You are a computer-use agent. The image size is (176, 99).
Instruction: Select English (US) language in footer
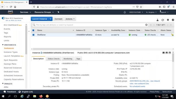pos(26,92)
